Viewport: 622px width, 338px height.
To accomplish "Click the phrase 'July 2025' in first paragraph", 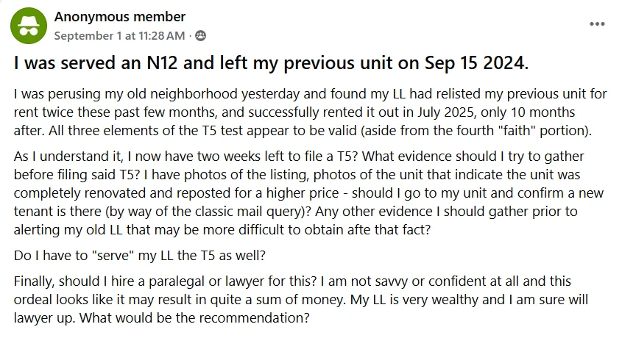I will [x=445, y=112].
